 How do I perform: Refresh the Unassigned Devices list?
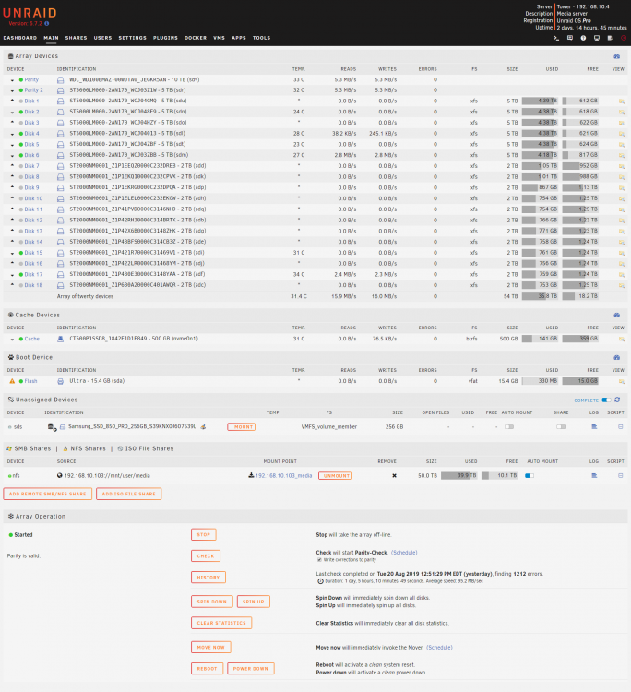(x=617, y=400)
